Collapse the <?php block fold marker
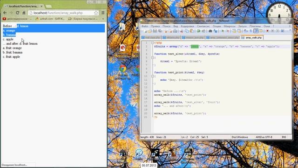The width and height of the screenshot is (298, 168). pyautogui.click(x=153, y=43)
